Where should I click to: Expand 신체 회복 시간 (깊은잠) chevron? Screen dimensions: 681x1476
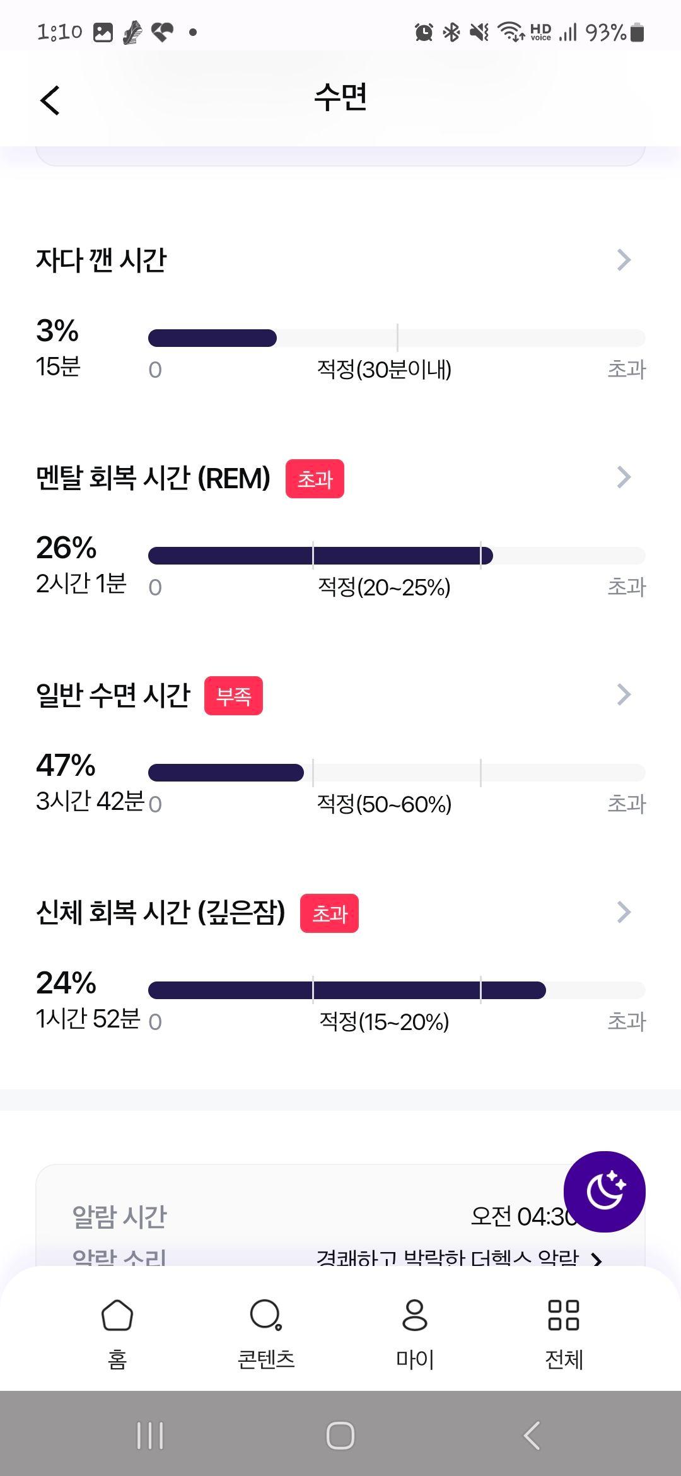624,912
